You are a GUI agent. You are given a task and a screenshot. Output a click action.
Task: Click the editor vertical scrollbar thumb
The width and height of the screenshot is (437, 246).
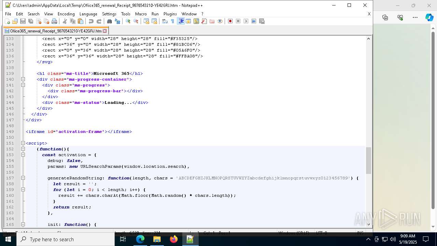368,160
